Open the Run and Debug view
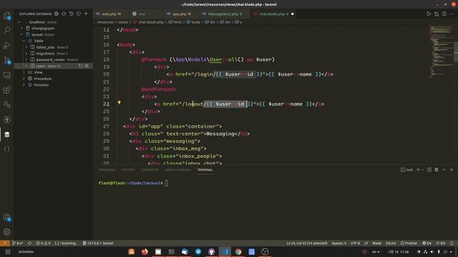Screen dimensions: 458x257 (7, 46)
